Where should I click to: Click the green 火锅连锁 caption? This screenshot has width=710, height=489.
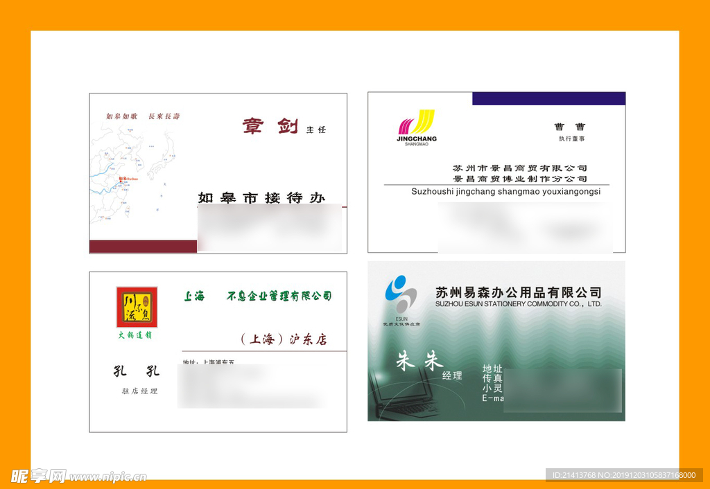coord(135,335)
